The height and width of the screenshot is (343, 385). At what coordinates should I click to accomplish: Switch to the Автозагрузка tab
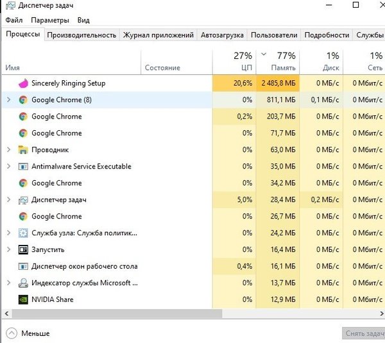click(x=221, y=35)
